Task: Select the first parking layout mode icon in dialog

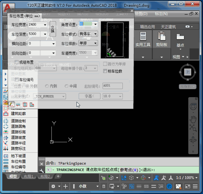Action: click(x=12, y=105)
